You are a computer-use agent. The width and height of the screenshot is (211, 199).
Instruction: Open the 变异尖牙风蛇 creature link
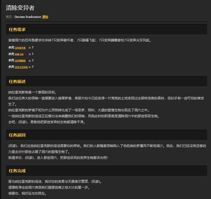pos(21,67)
